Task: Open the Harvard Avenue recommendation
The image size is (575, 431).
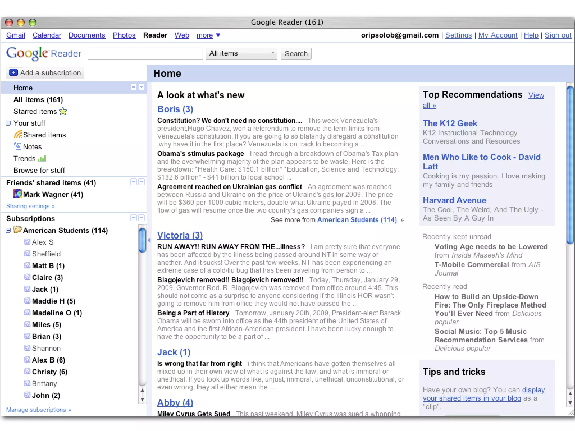Action: pos(454,200)
